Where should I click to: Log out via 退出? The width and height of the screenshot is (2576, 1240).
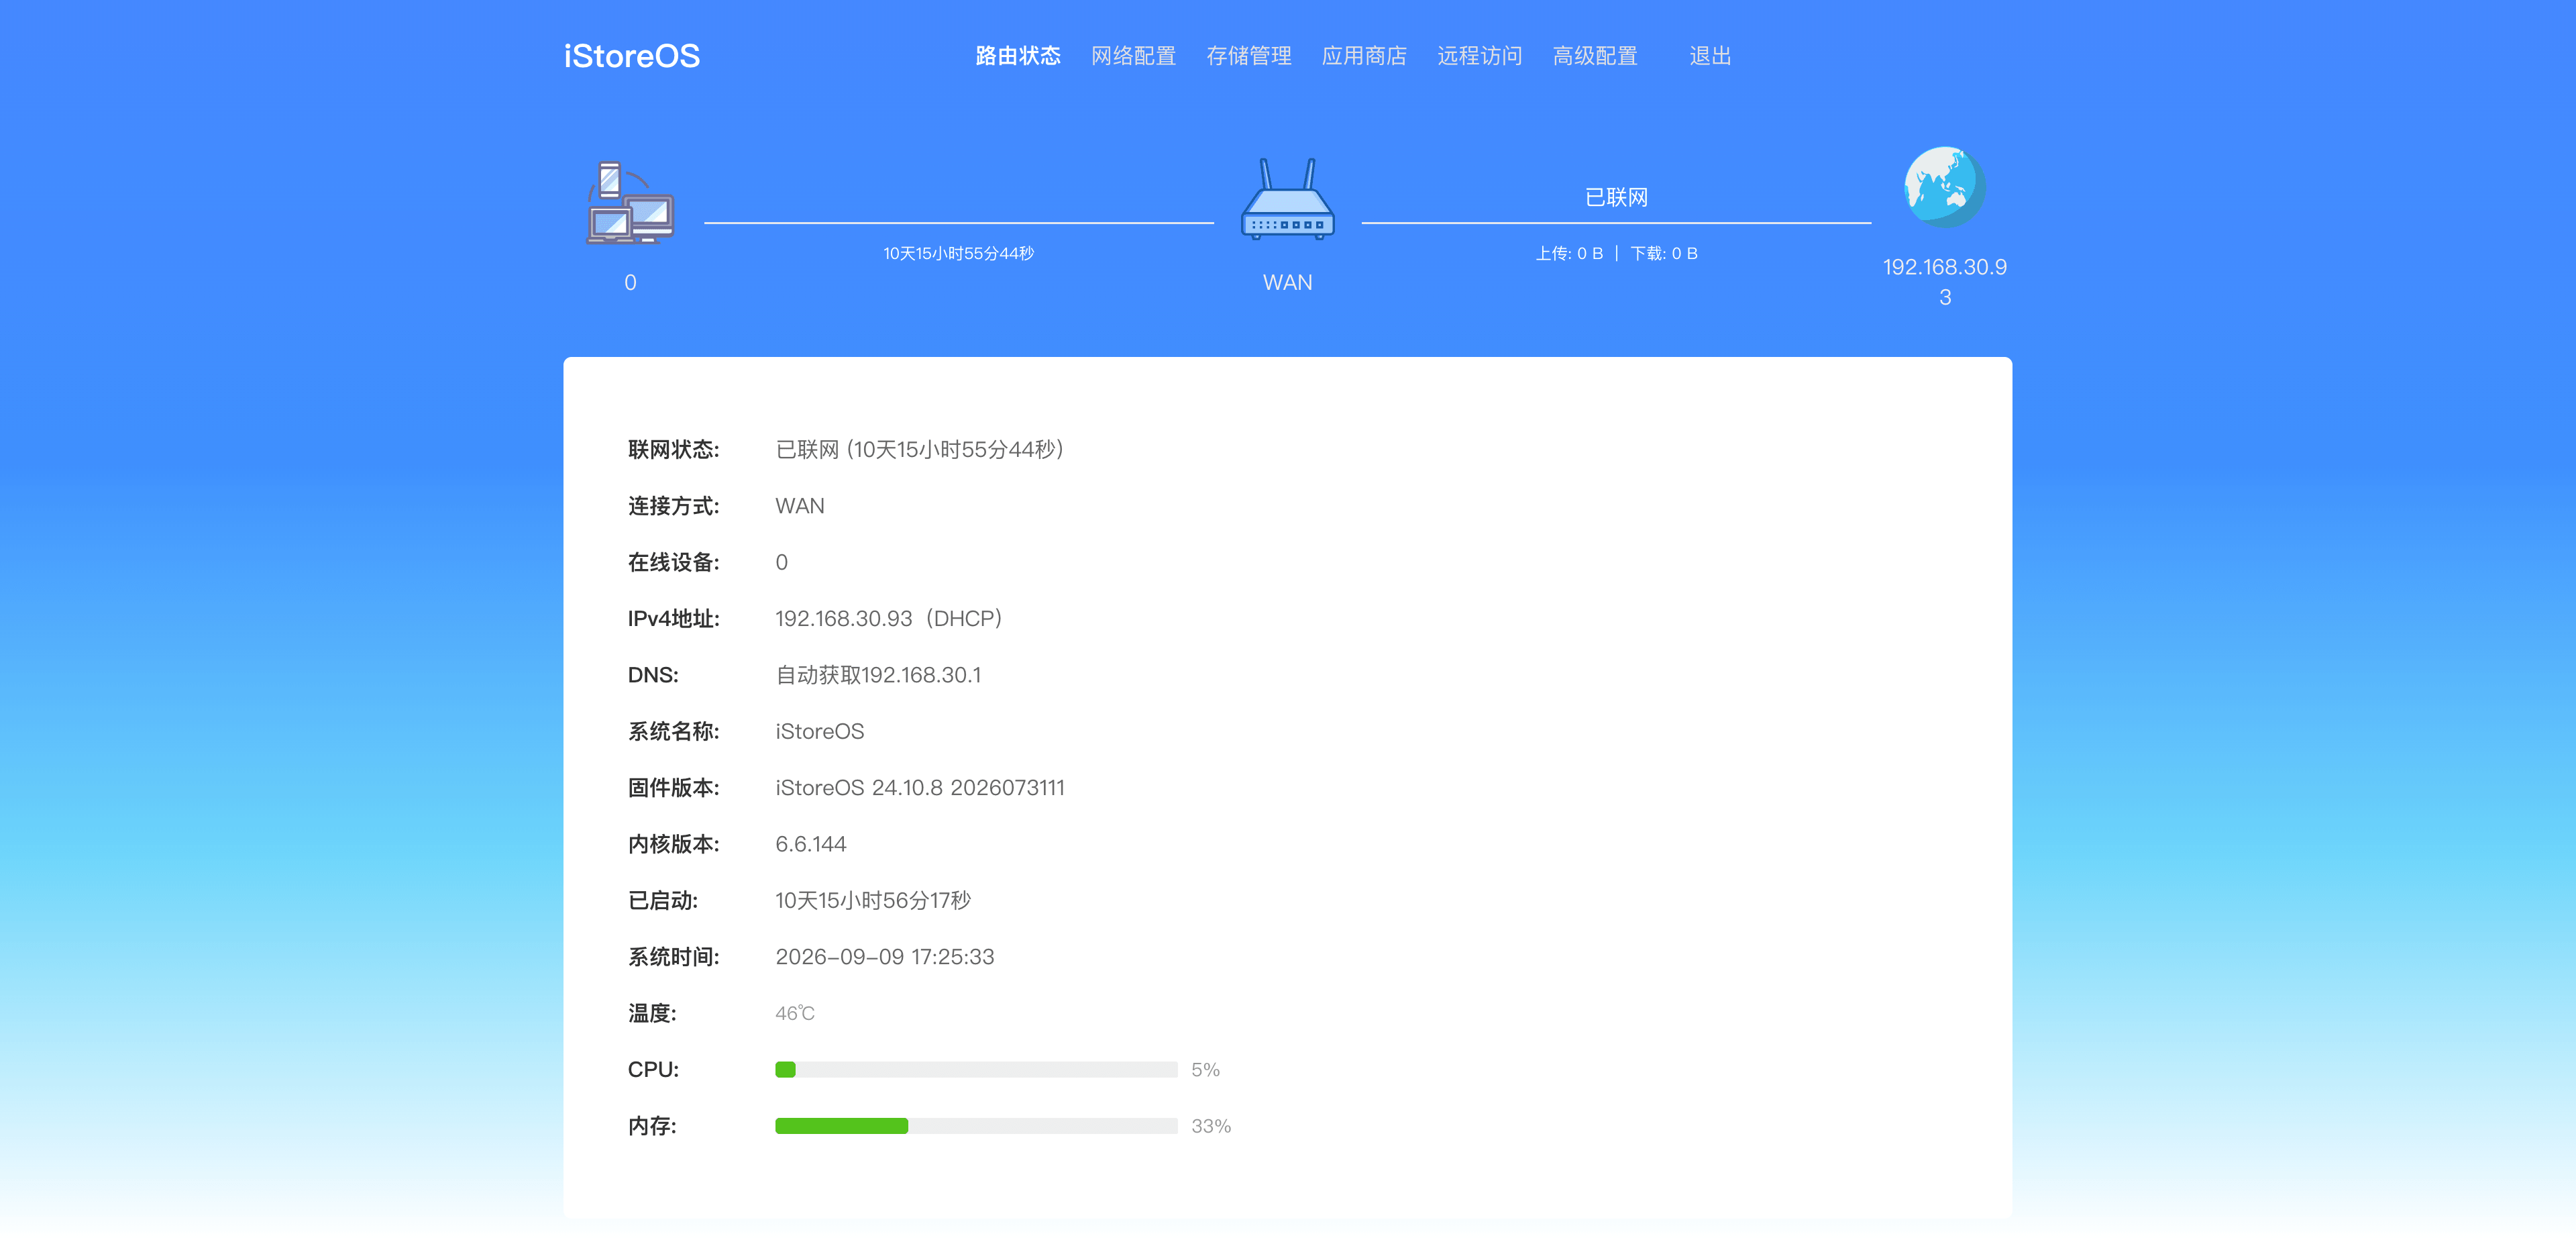click(x=1710, y=56)
